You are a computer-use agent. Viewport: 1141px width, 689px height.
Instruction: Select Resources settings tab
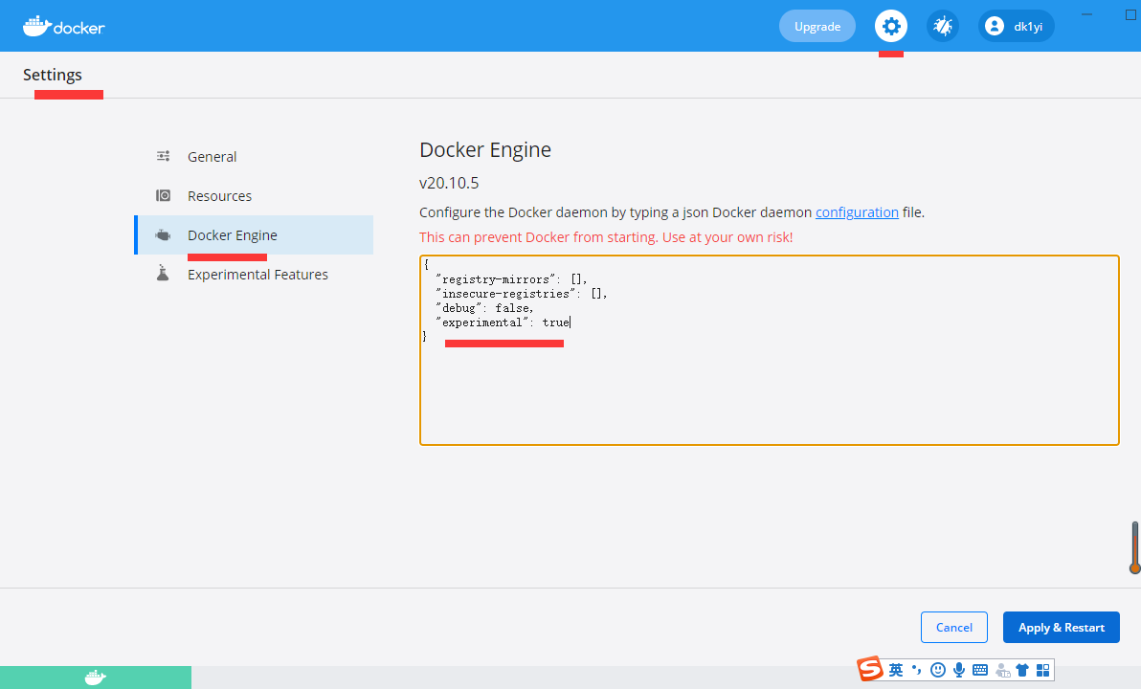[254, 196]
